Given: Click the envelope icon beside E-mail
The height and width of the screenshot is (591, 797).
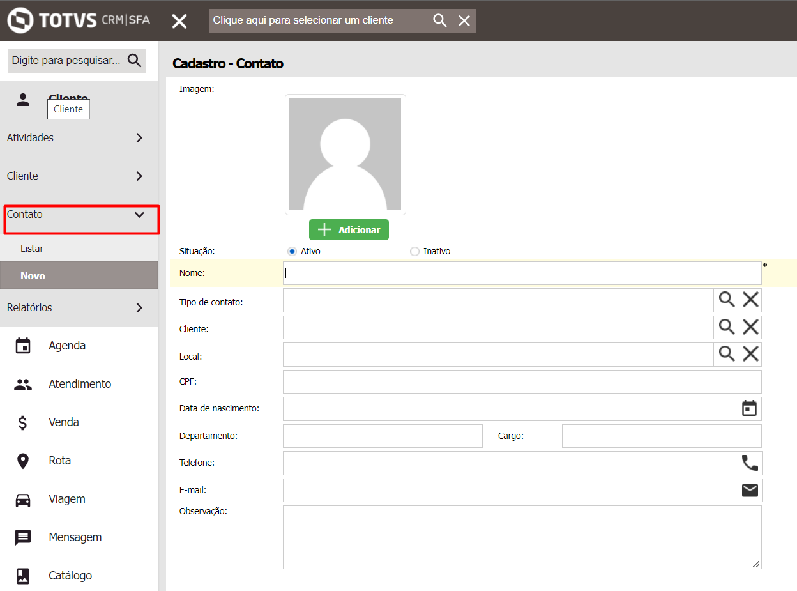Looking at the screenshot, I should click(750, 490).
